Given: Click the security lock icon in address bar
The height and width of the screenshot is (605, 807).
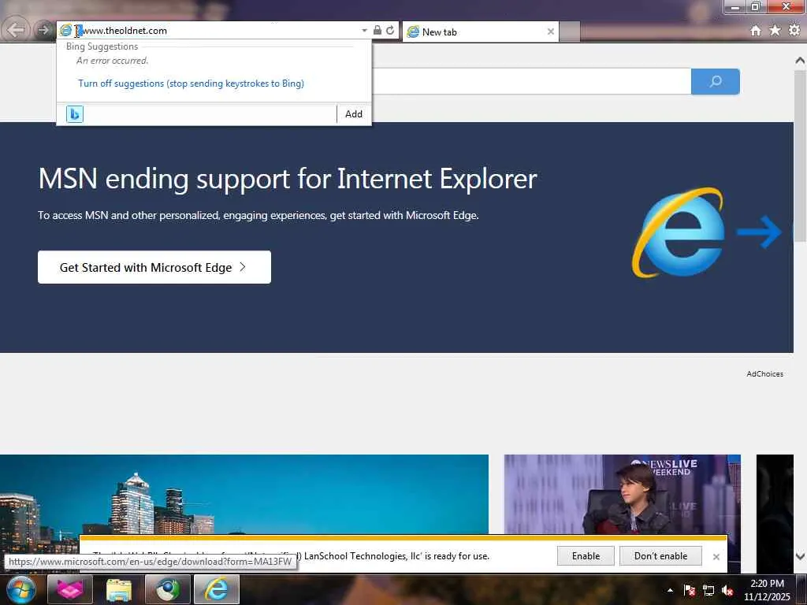Looking at the screenshot, I should point(377,31).
